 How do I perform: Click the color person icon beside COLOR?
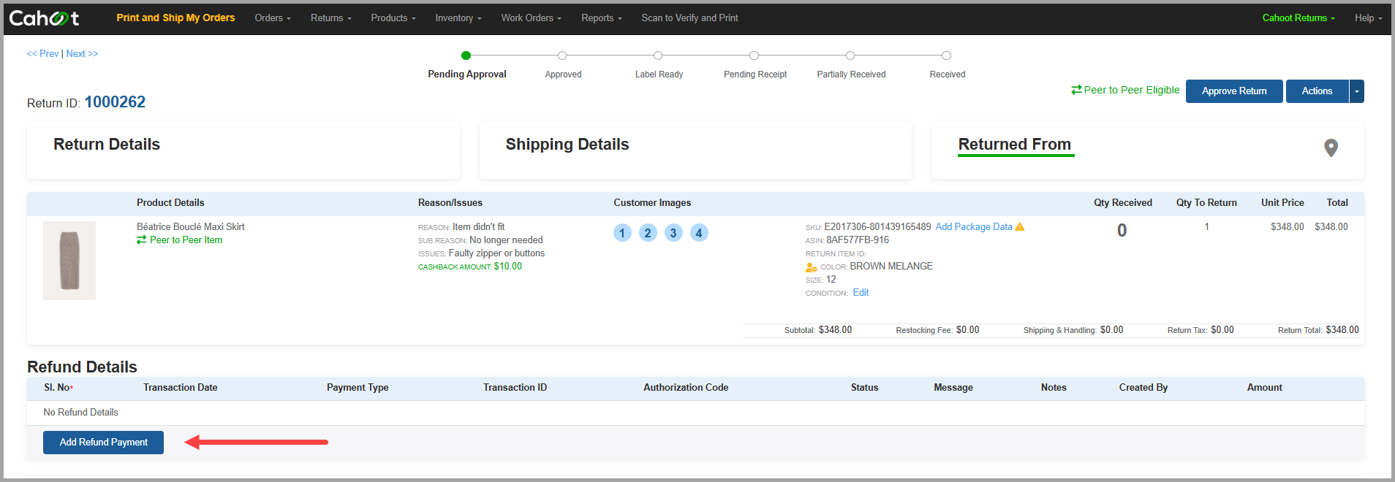tap(811, 267)
